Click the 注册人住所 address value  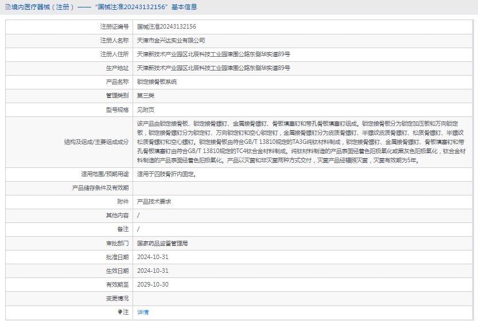click(x=213, y=54)
